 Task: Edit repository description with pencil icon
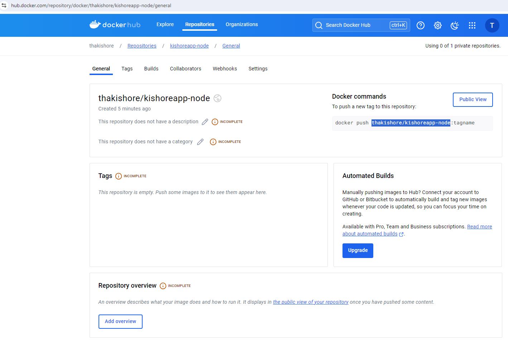pos(205,122)
